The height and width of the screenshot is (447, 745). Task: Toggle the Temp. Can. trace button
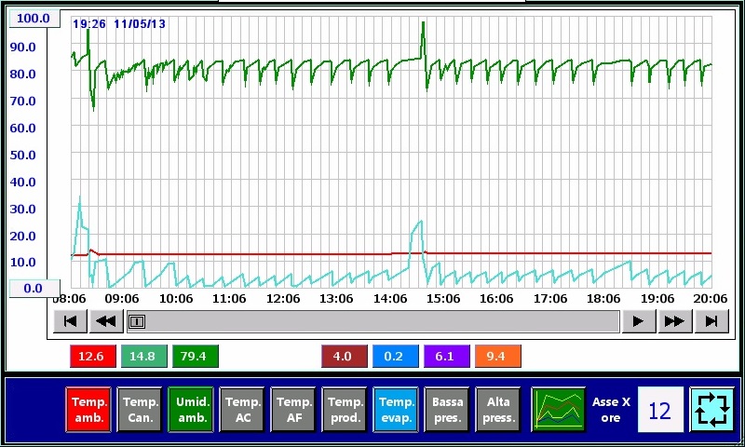(140, 411)
